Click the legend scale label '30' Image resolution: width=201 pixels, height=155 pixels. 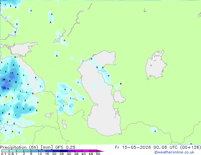tap(69, 154)
